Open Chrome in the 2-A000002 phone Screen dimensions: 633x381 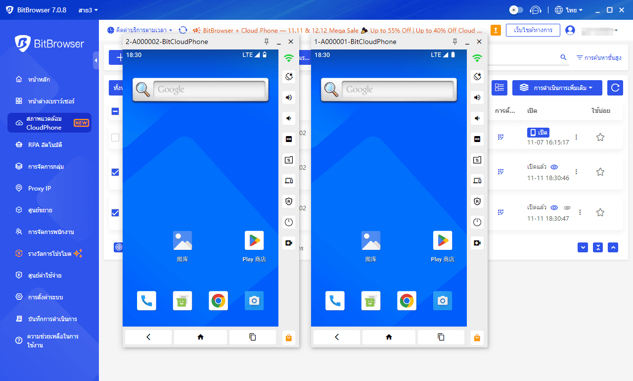click(x=218, y=300)
